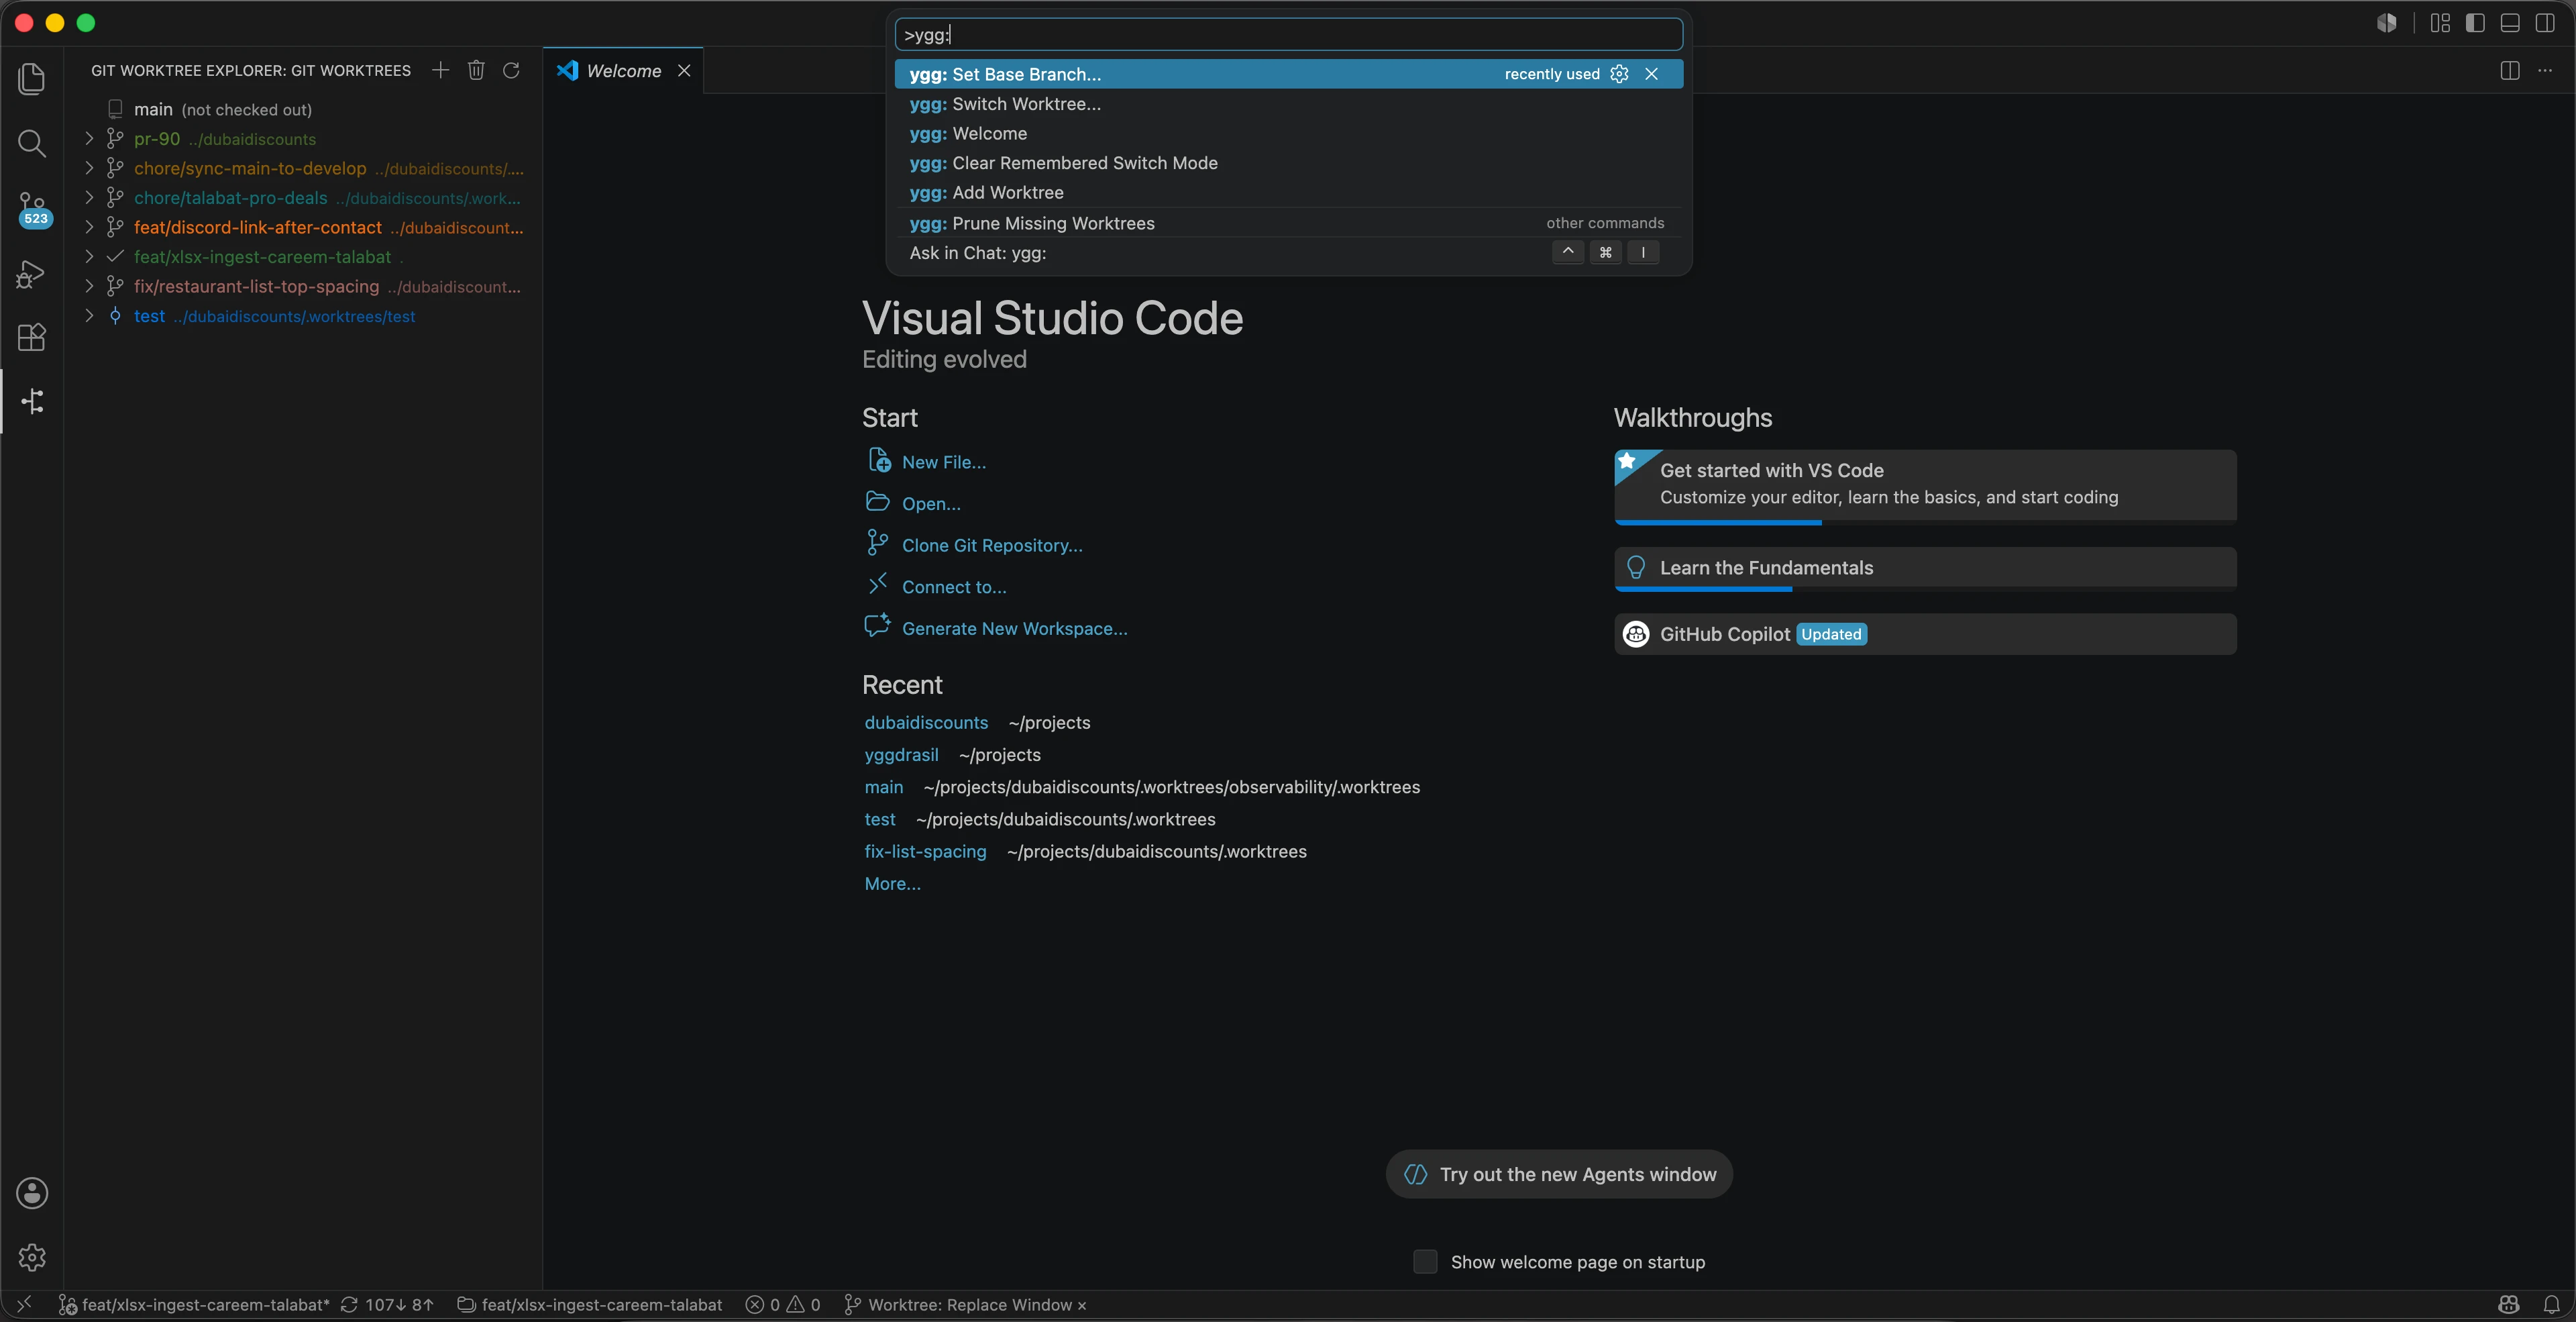2576x1322 pixels.
Task: Toggle the primary side bar layout button
Action: pos(2475,23)
